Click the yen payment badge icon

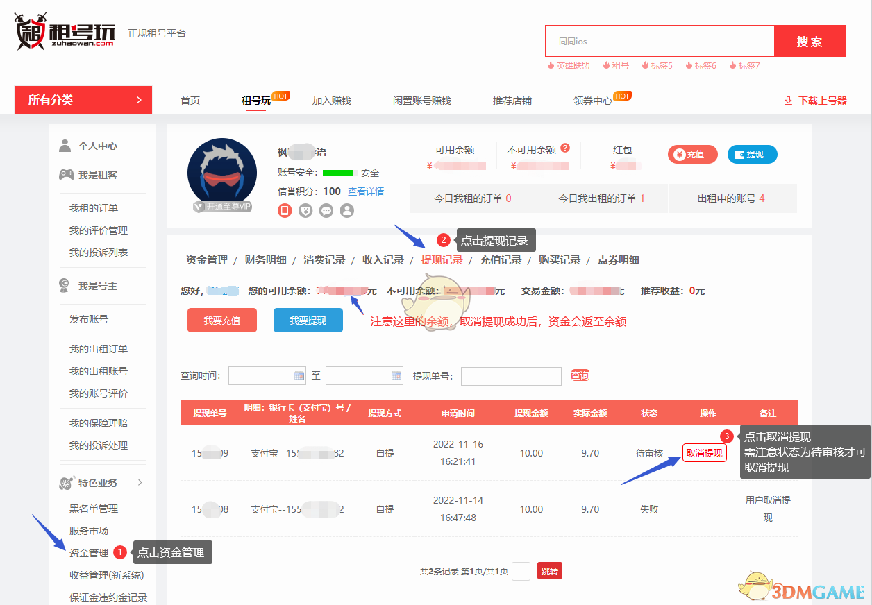305,210
